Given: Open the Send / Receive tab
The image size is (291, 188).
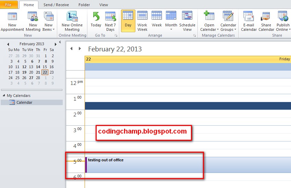Looking at the screenshot, I should (x=56, y=5).
